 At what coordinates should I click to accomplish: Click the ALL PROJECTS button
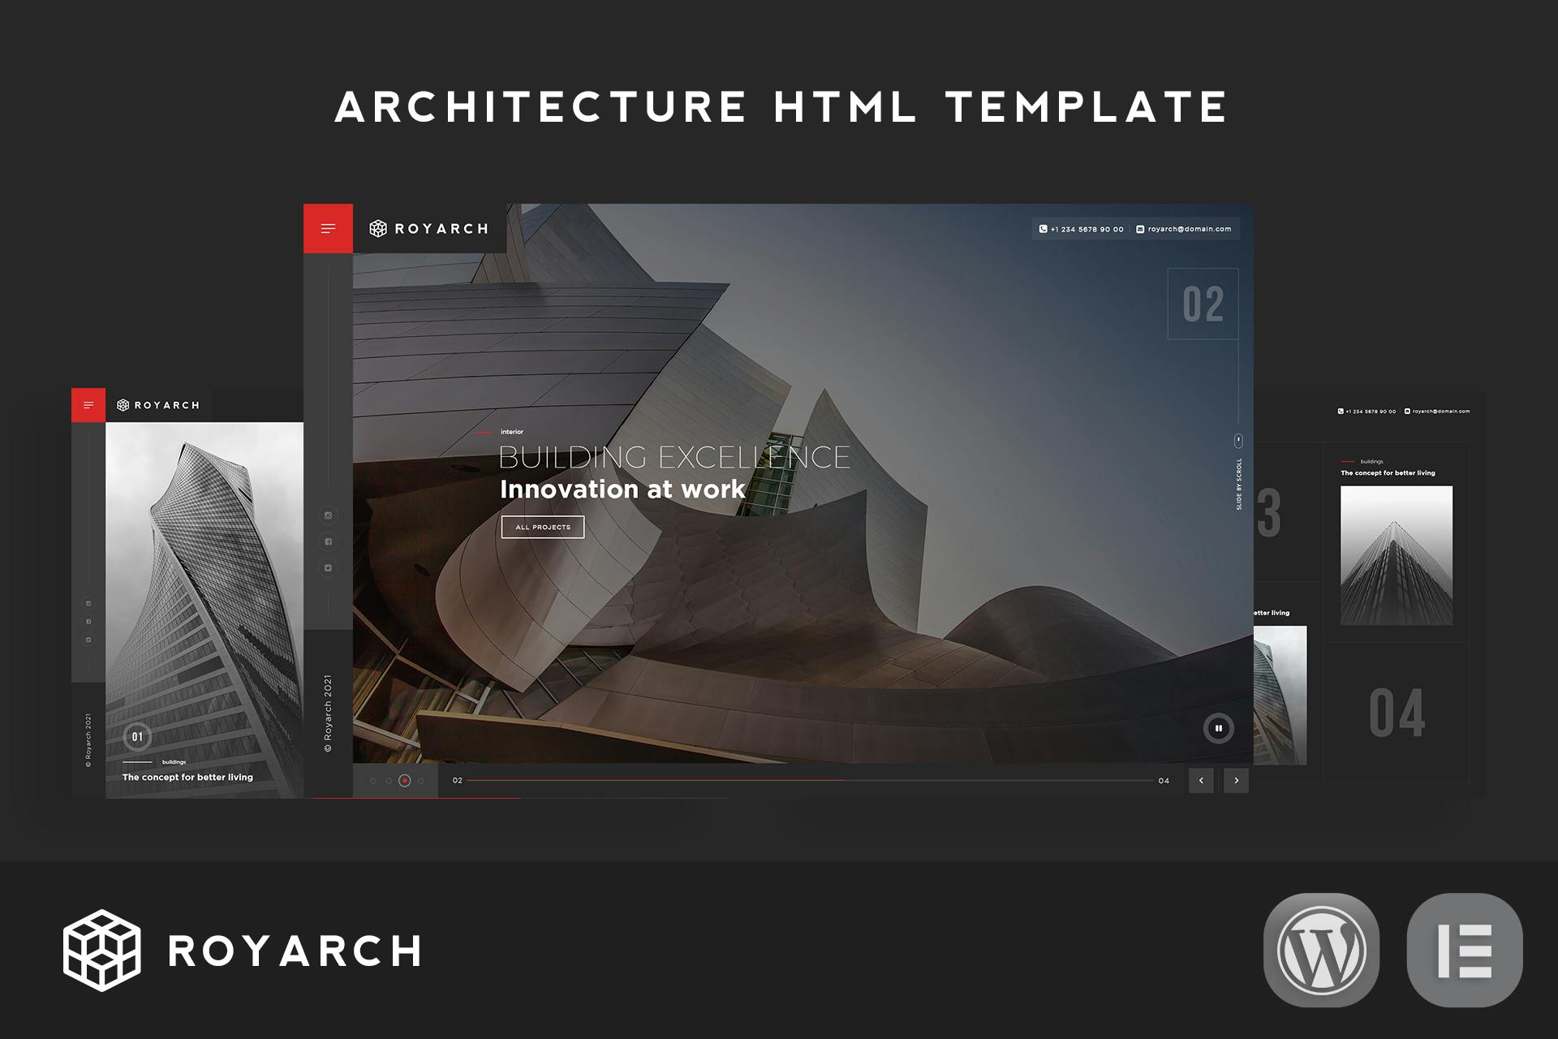point(543,527)
